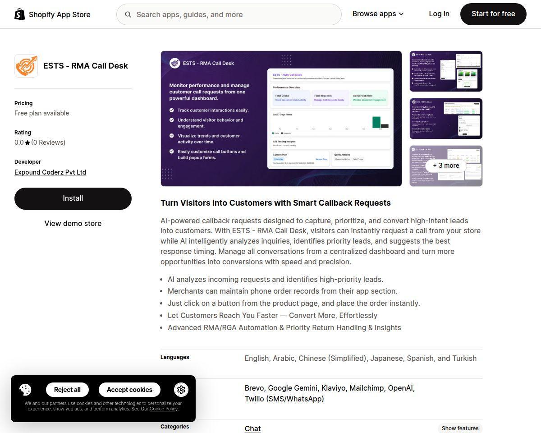The width and height of the screenshot is (541, 433).
Task: Click the Shopify App Store title text
Action: coord(60,14)
